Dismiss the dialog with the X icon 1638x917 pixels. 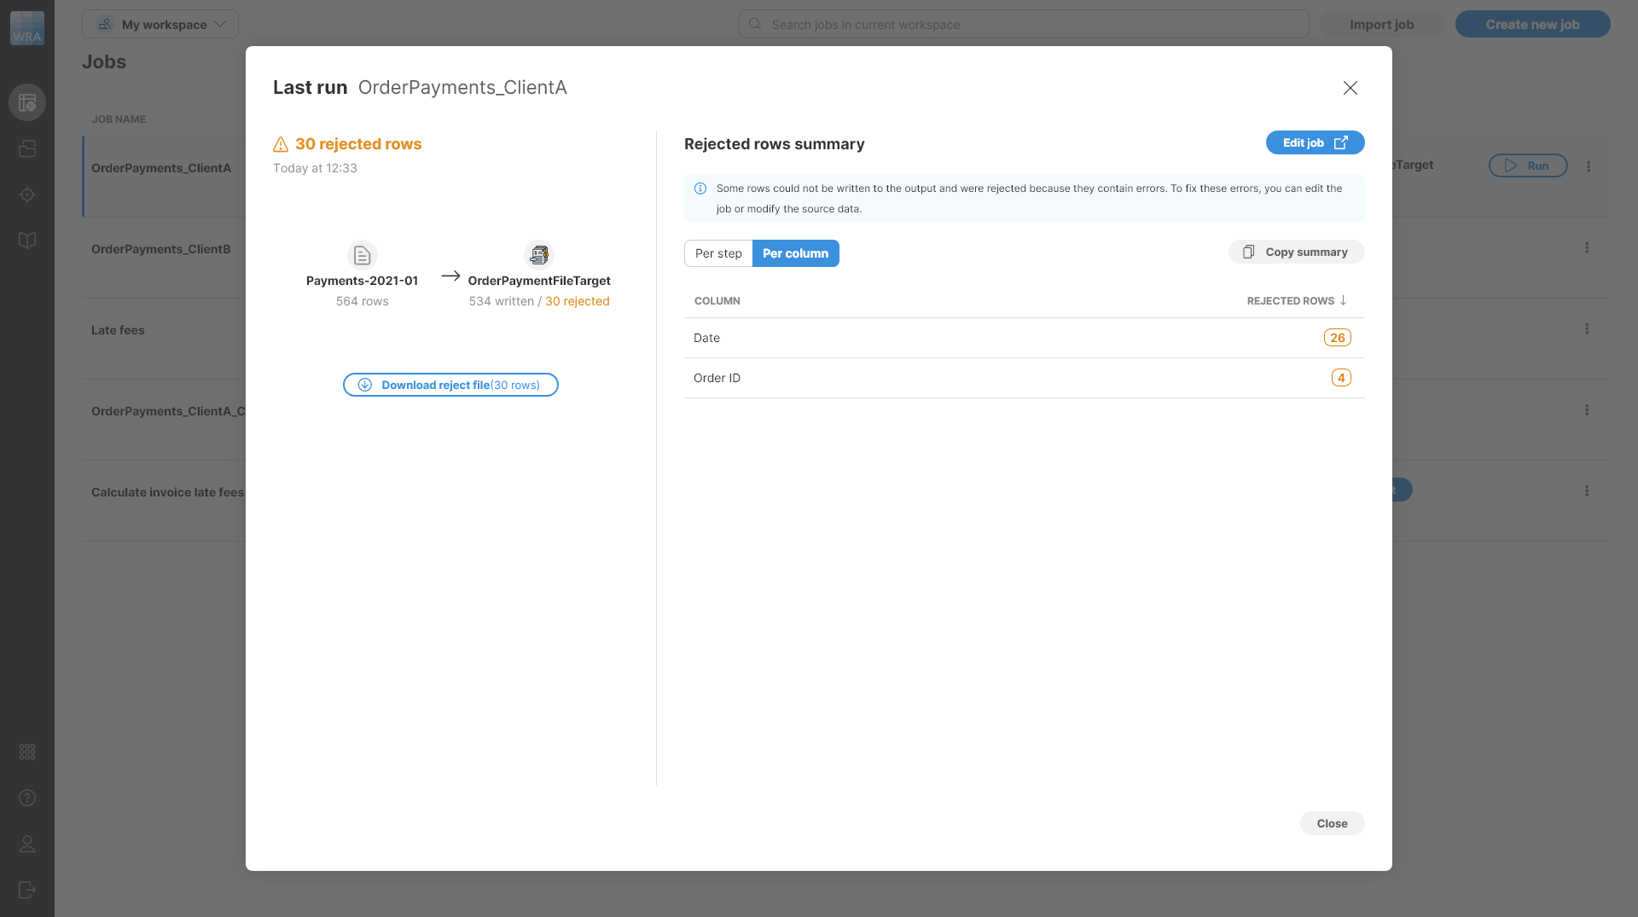(x=1350, y=88)
